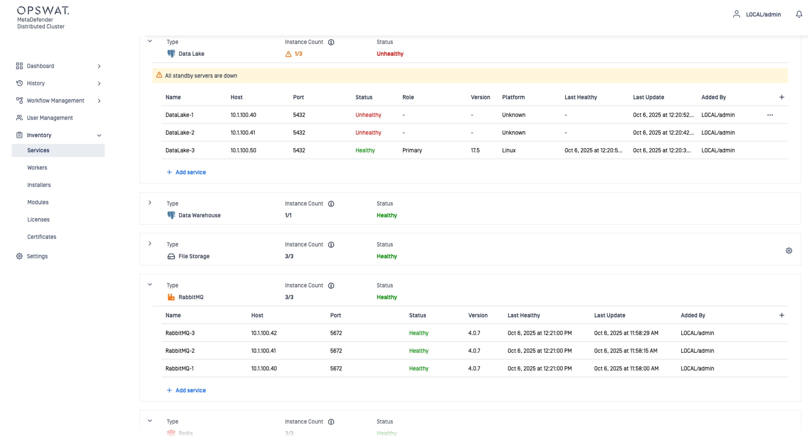Click Data Warehouse Instance Count info icon
808x438 pixels.
pyautogui.click(x=331, y=204)
